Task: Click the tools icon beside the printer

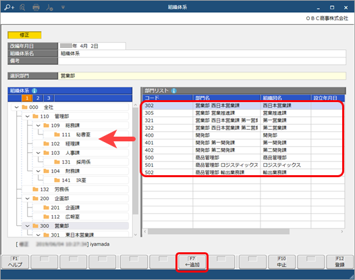Action: [x=49, y=7]
